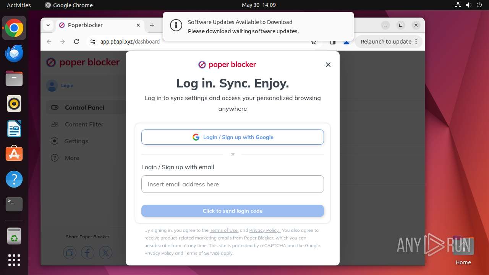Open the Privacy Policy link
The width and height of the screenshot is (489, 275).
[x=264, y=230]
